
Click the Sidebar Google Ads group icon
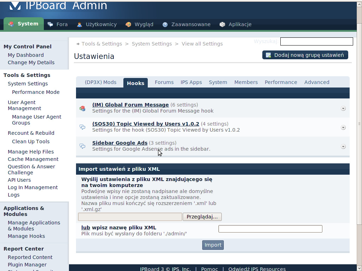coord(82,146)
